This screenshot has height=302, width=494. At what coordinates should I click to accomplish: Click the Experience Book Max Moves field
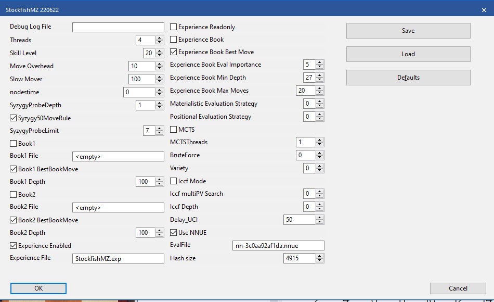tap(306, 91)
